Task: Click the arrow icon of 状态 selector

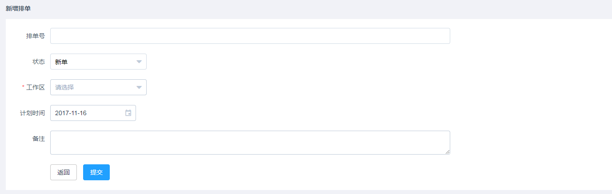Action: tap(139, 62)
